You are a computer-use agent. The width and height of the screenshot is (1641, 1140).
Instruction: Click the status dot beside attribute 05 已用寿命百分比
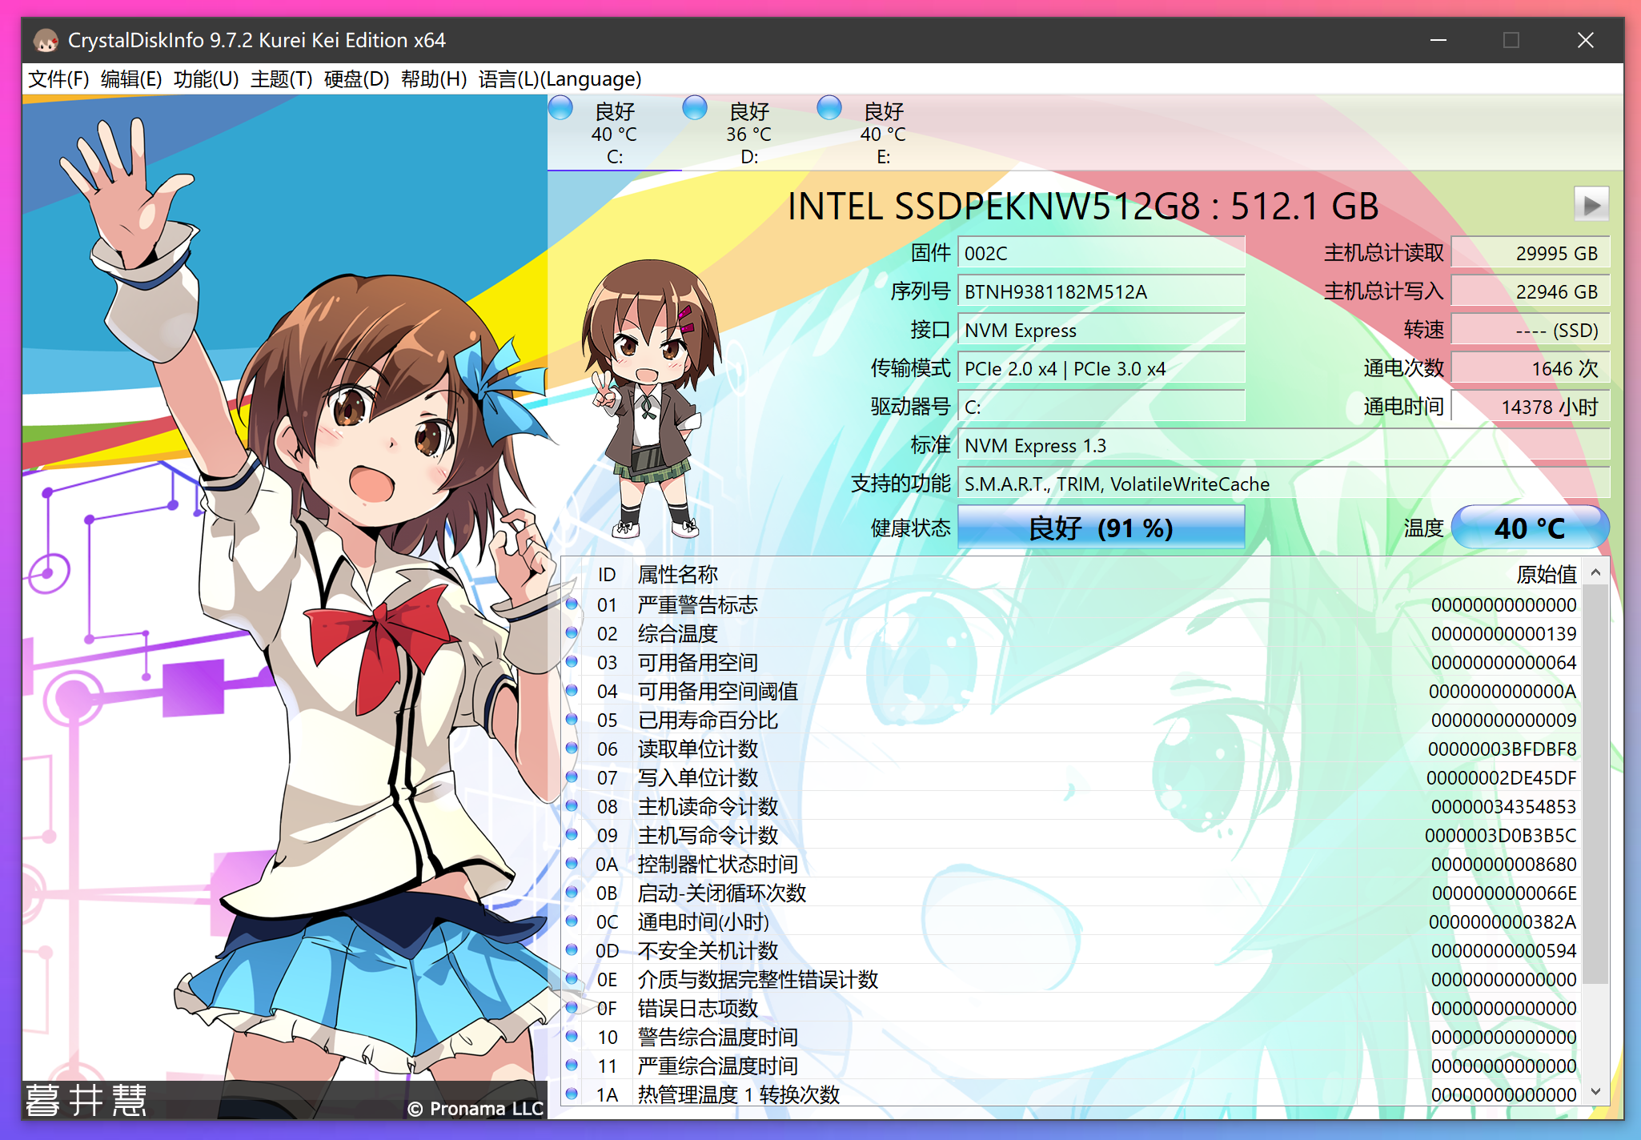572,721
